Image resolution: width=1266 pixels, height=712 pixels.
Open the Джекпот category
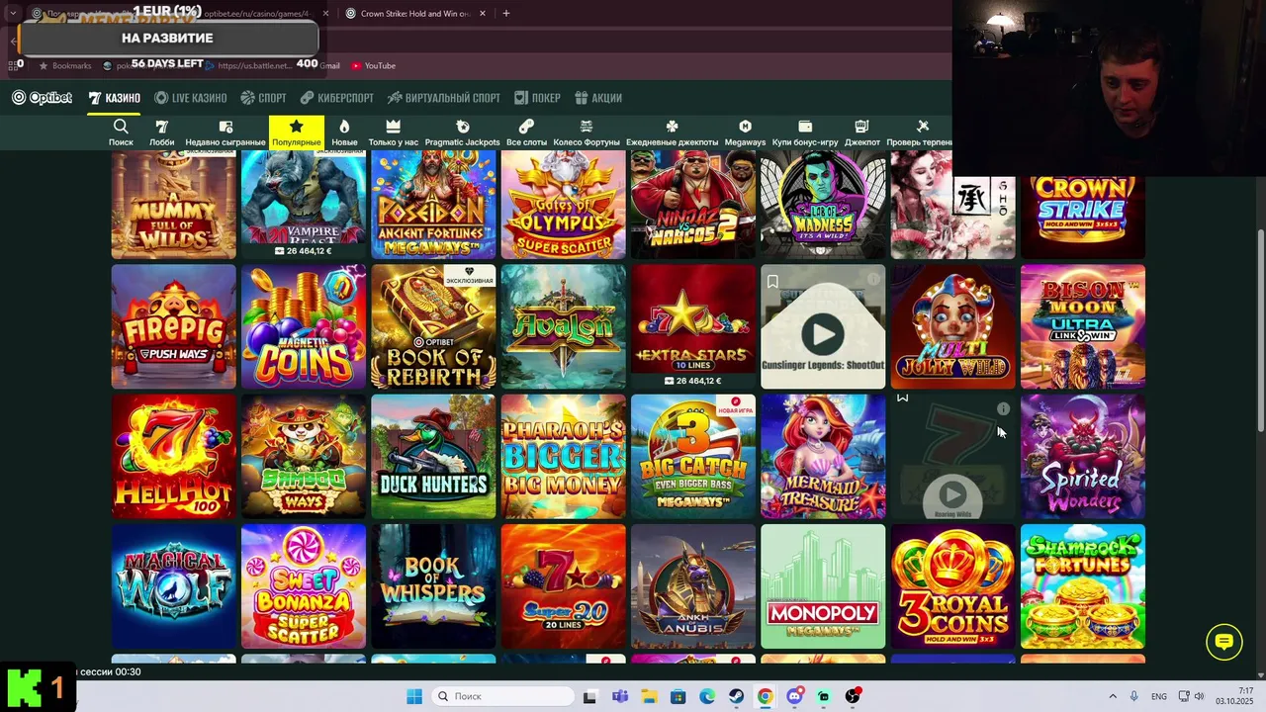(861, 133)
